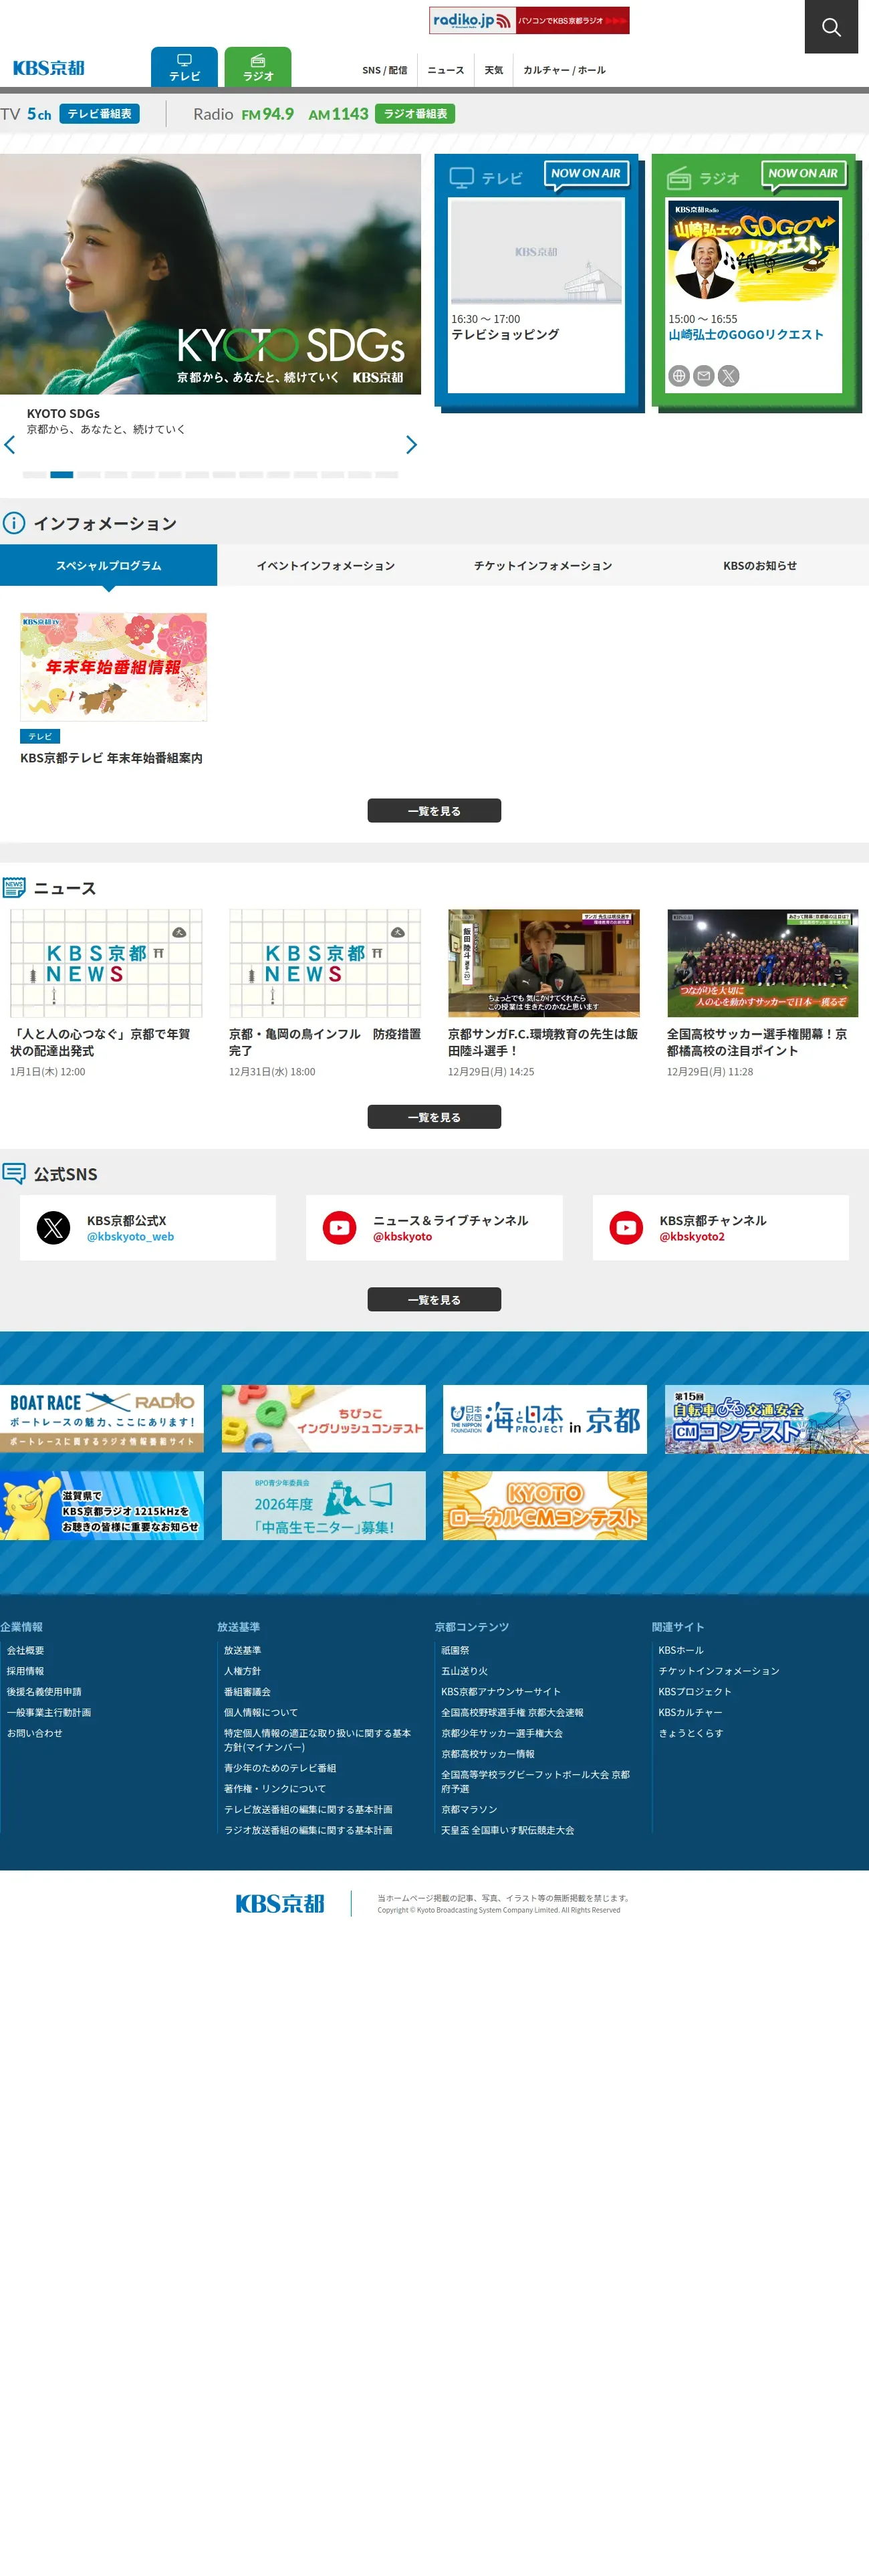This screenshot has height=2576, width=869.
Task: Open the ラジオ番組表 button
Action: (x=415, y=114)
